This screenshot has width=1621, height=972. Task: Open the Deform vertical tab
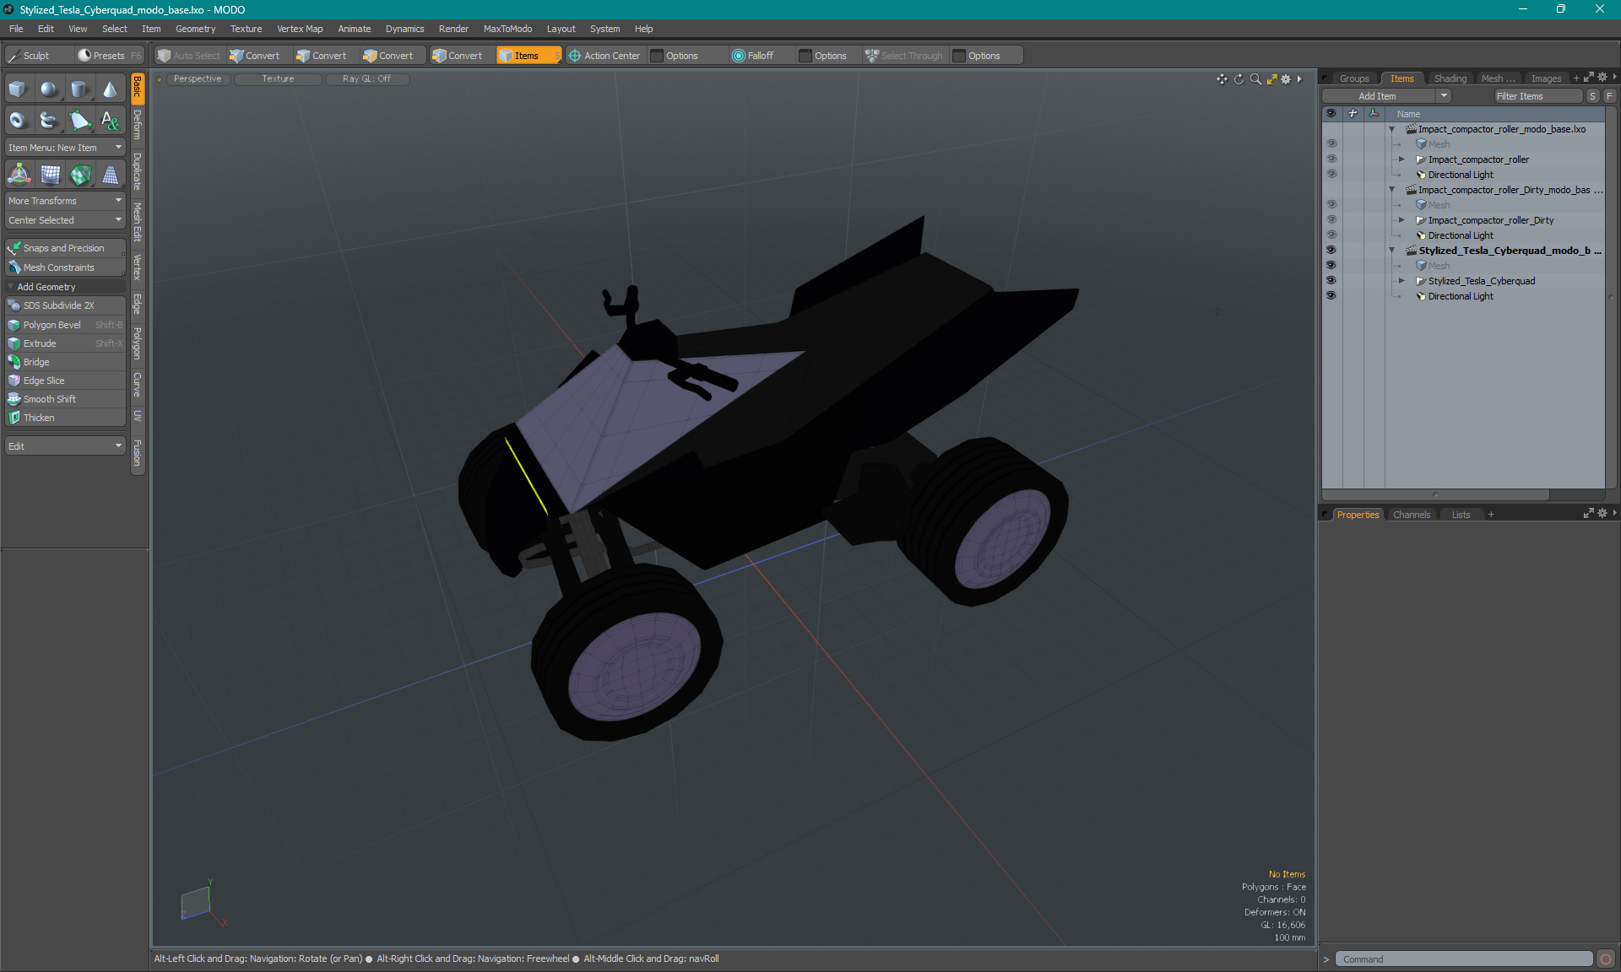click(138, 126)
